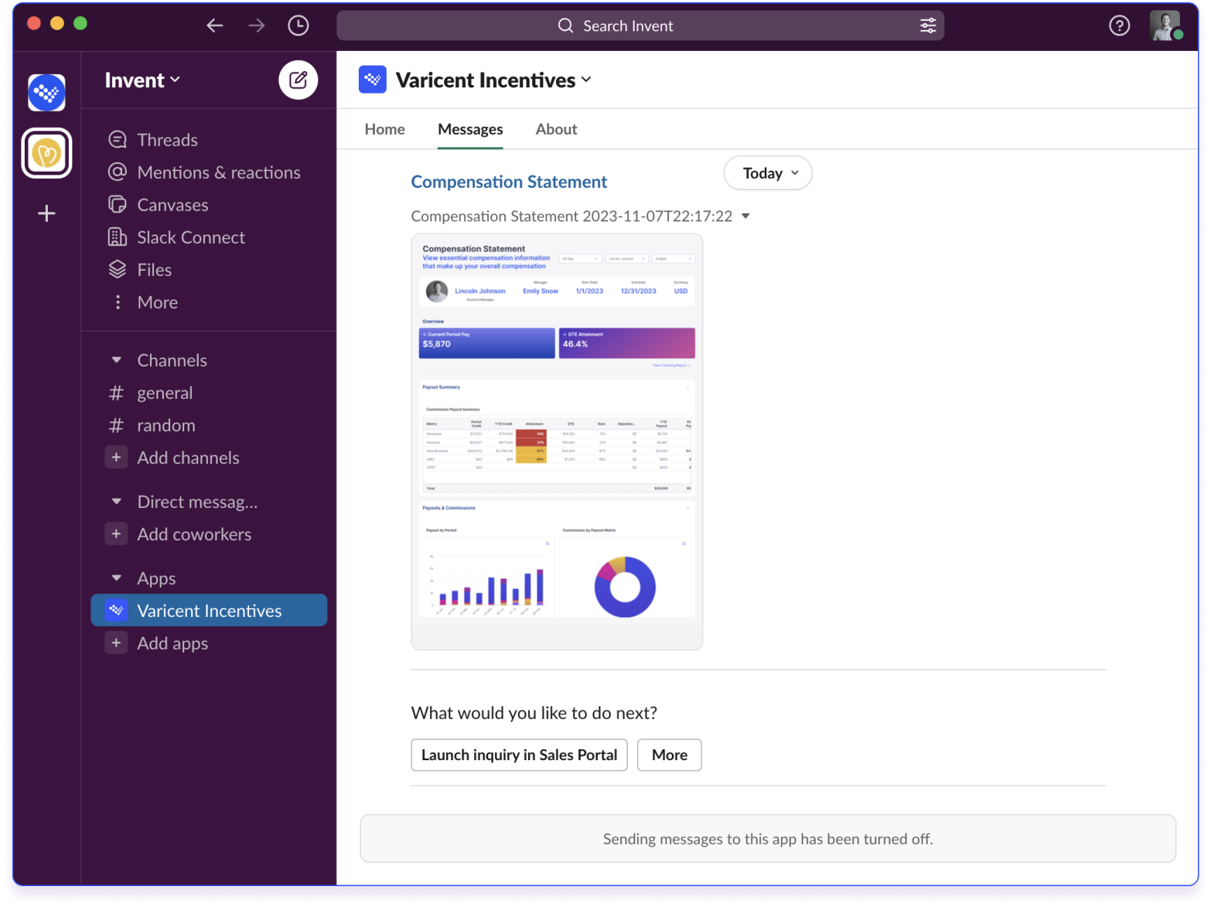The width and height of the screenshot is (1211, 907).
Task: Click the Canvases icon
Action: click(118, 204)
